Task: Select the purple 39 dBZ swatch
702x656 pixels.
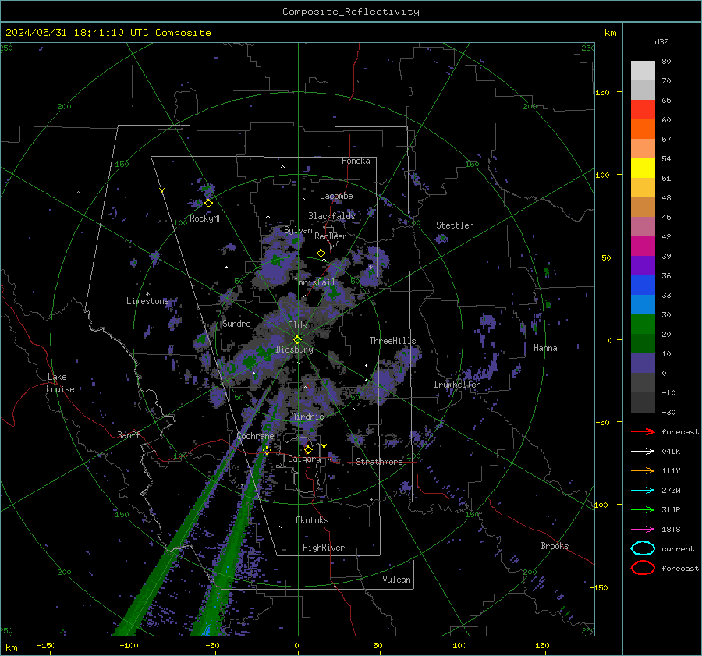Action: pyautogui.click(x=643, y=265)
